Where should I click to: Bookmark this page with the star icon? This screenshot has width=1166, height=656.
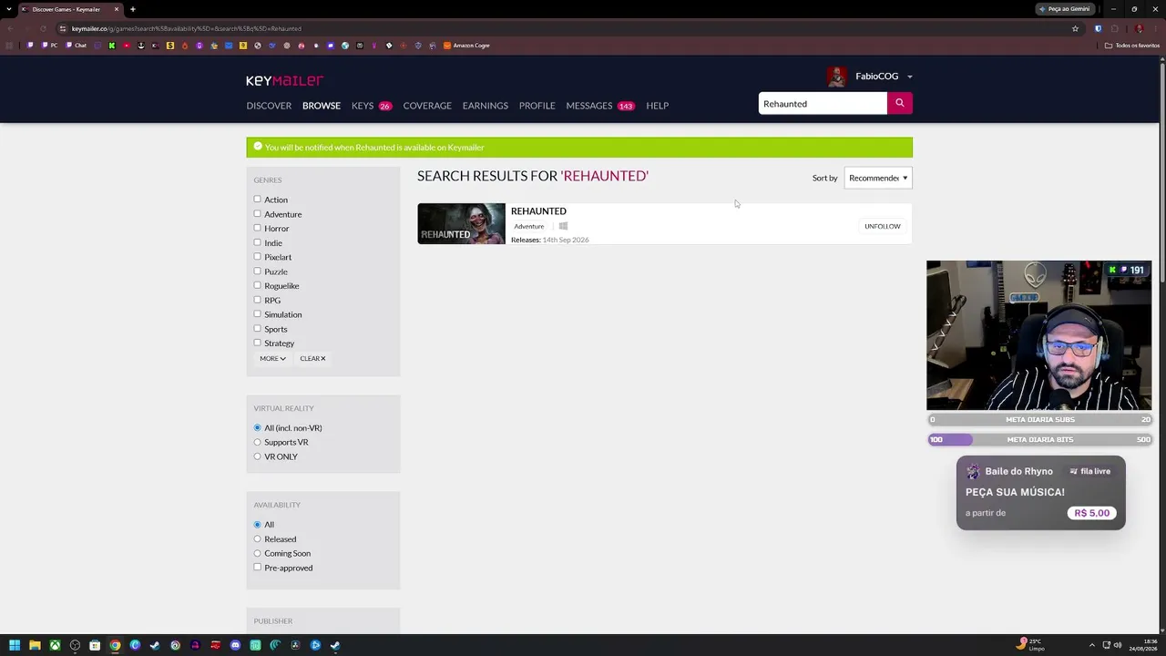tap(1075, 28)
